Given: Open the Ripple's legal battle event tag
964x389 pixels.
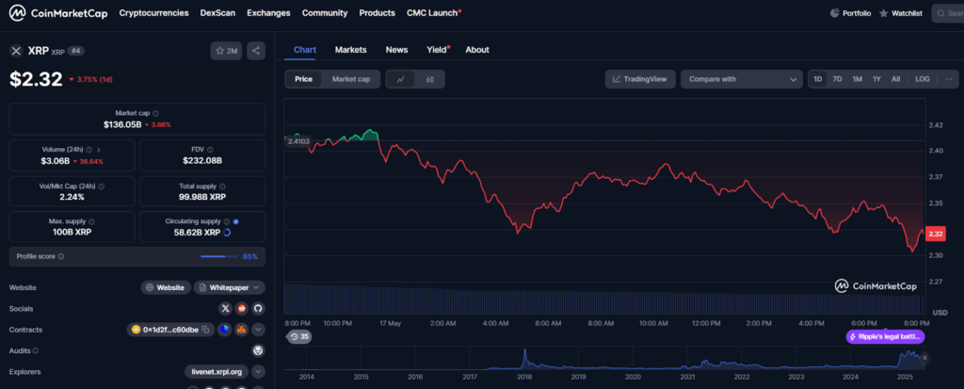Looking at the screenshot, I should click(x=885, y=336).
